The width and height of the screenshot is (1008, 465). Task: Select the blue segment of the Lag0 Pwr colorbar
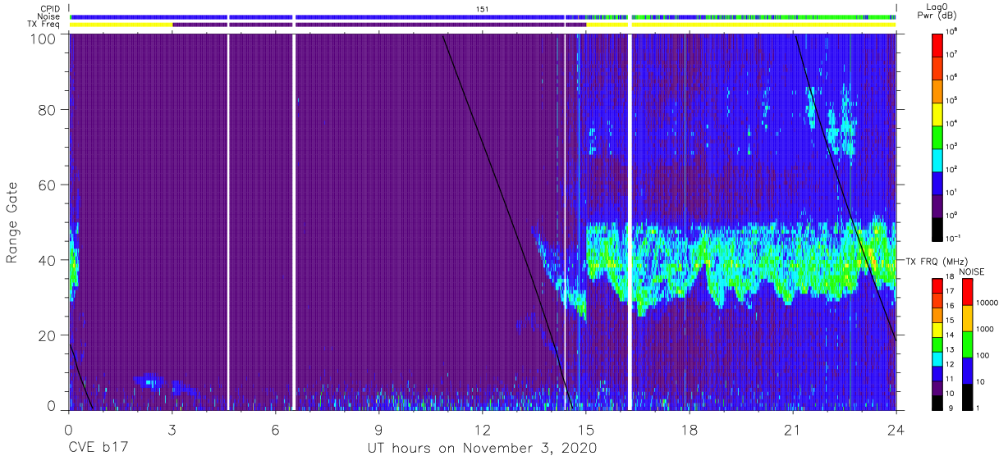tap(939, 181)
